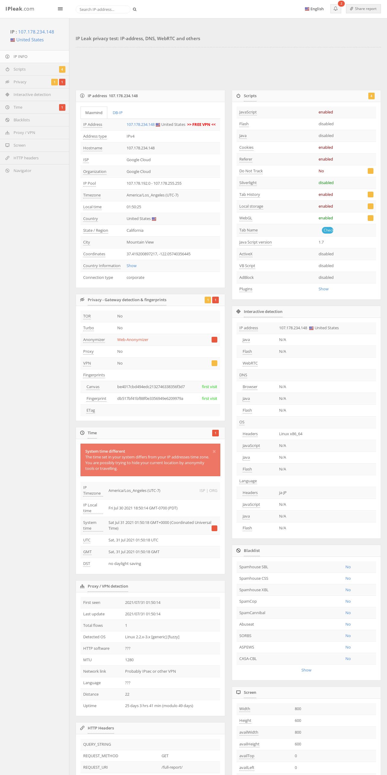The image size is (387, 775).
Task: Click the IP Address row's 107.178.234.148 link
Action: click(140, 124)
